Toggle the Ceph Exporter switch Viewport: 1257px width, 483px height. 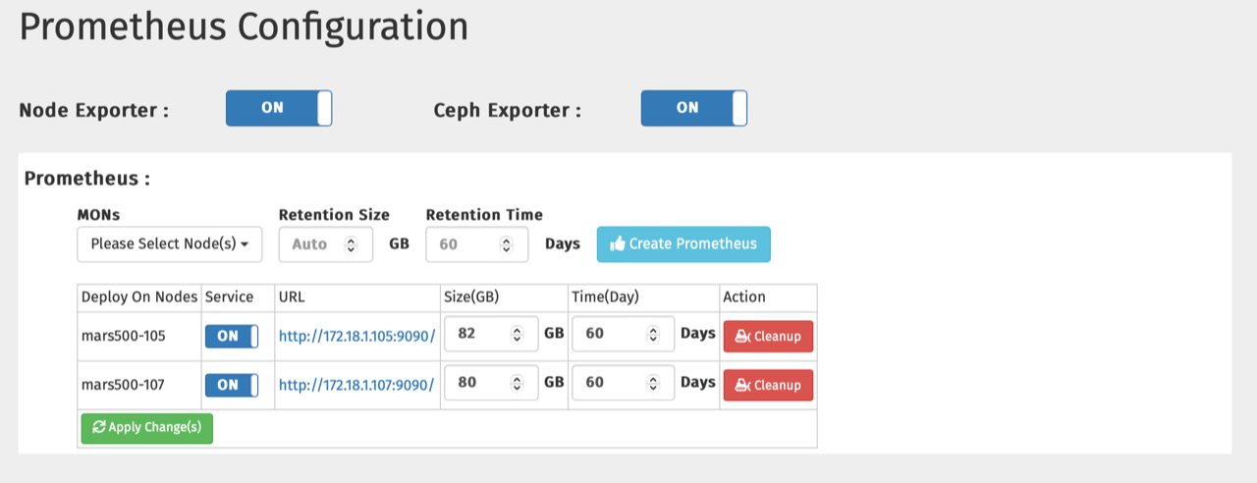click(x=693, y=108)
